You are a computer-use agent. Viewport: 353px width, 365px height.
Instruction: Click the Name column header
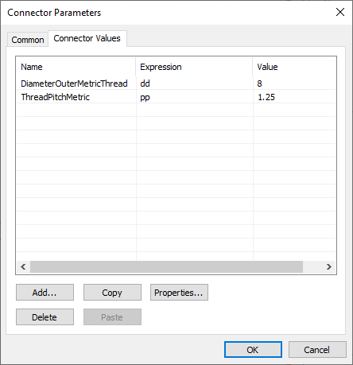[x=76, y=67]
